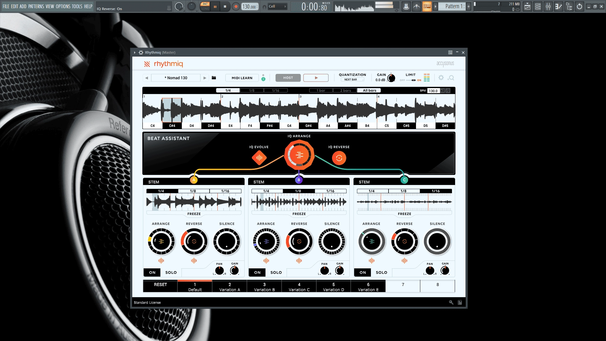
Task: Go to next preset arrow
Action: pyautogui.click(x=205, y=78)
